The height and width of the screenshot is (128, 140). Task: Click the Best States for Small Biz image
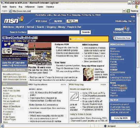click(40, 54)
